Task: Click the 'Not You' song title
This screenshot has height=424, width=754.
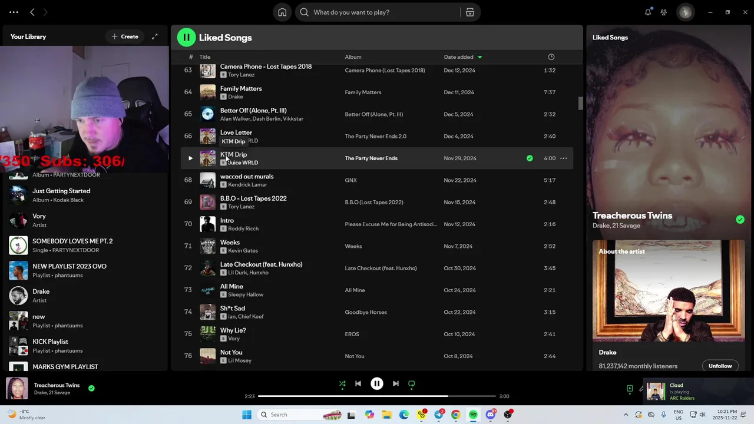Action: (x=231, y=352)
